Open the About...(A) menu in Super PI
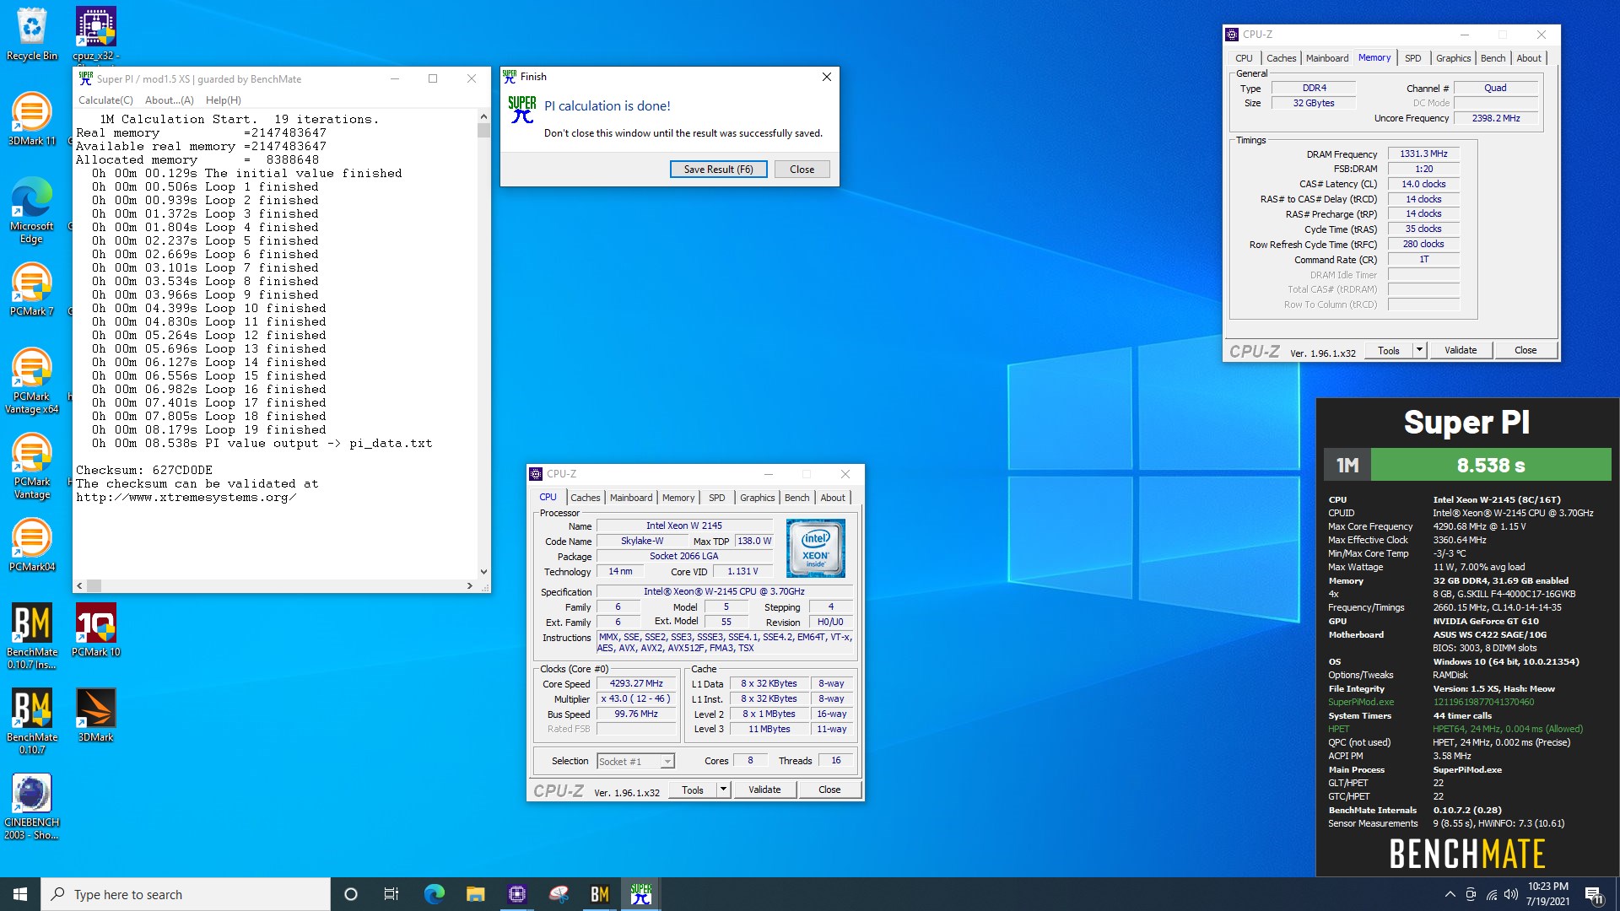This screenshot has height=911, width=1620. tap(169, 100)
